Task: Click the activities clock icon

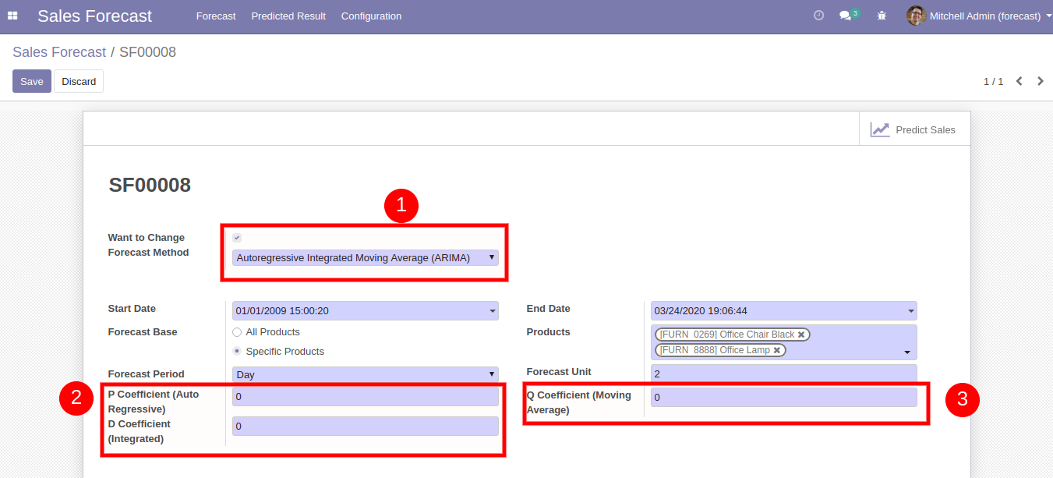Action: tap(818, 16)
